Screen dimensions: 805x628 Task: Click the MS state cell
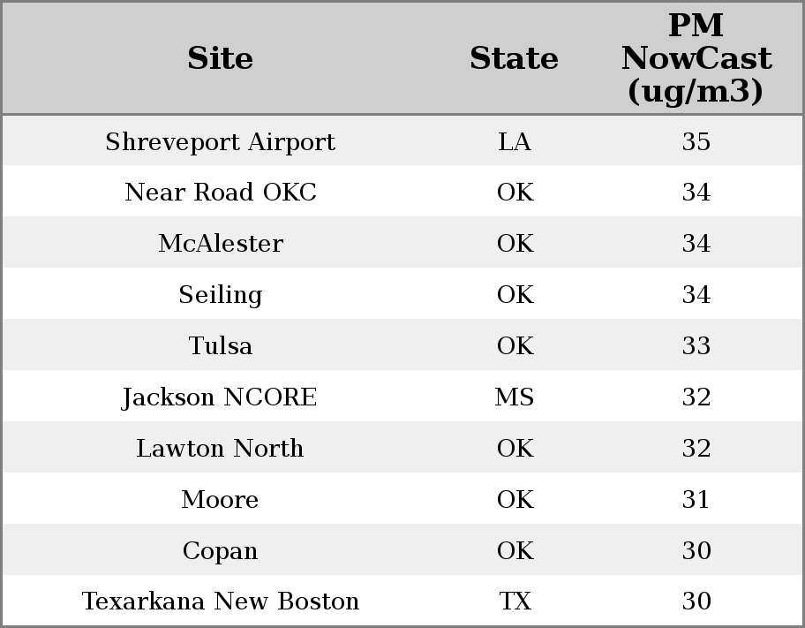(514, 397)
